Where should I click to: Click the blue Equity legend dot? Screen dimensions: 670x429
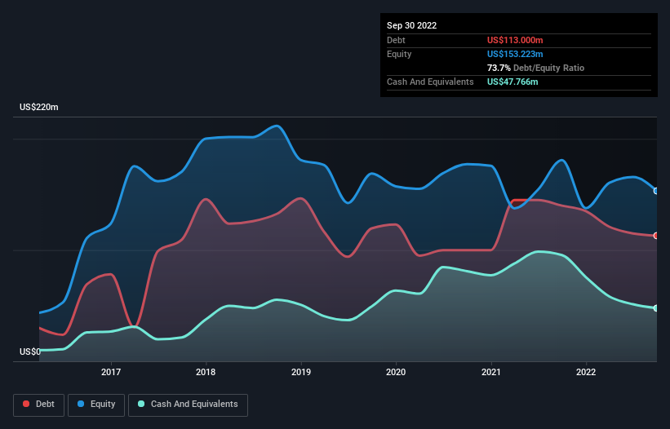coord(81,404)
